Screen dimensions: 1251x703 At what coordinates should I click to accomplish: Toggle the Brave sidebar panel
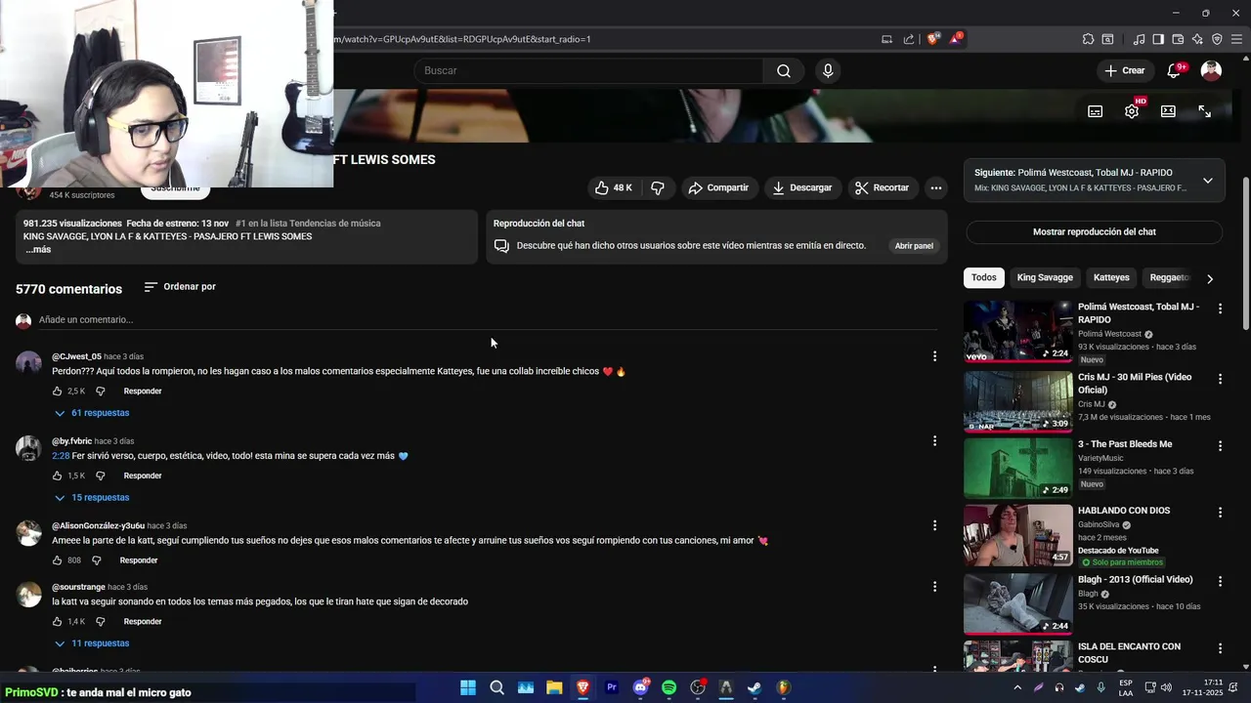tap(1158, 39)
